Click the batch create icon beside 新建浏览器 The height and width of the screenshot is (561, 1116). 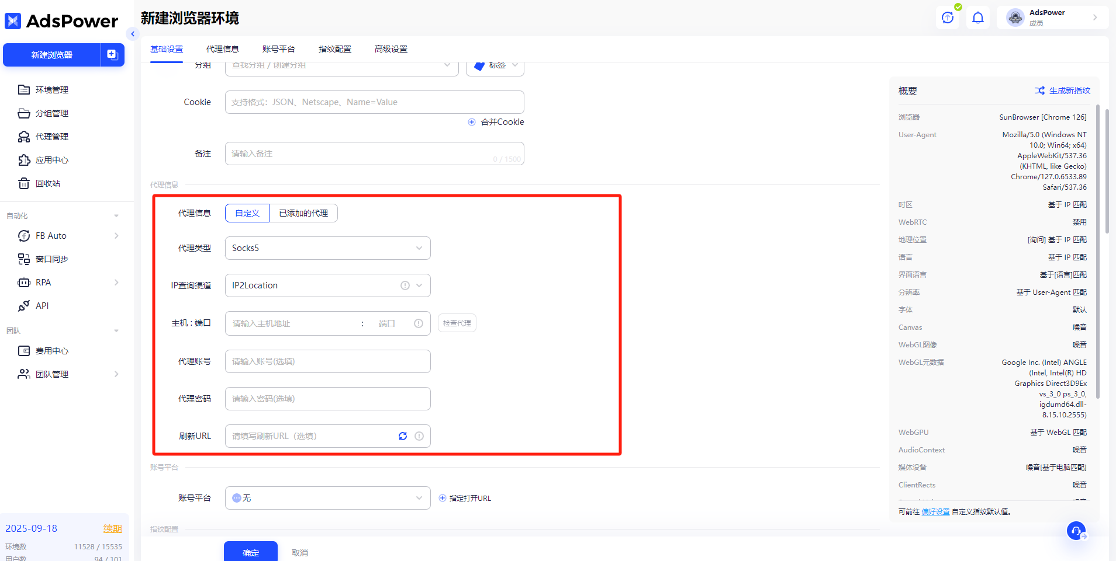(x=113, y=55)
